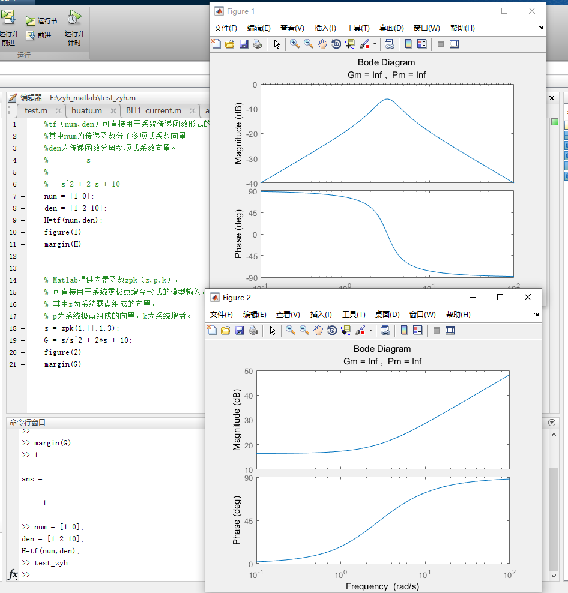Toggle breakpoint dash on line 11
The height and width of the screenshot is (593, 568).
pyautogui.click(x=23, y=245)
